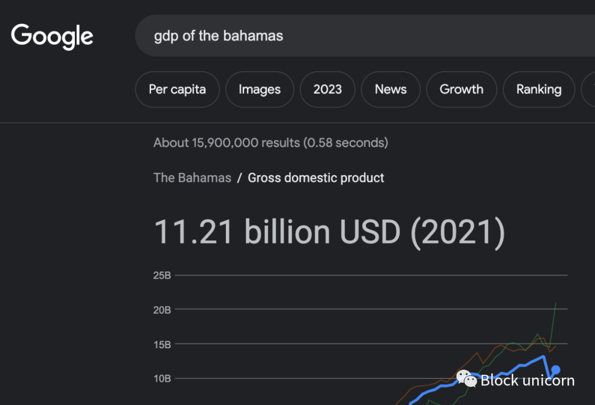Image resolution: width=595 pixels, height=405 pixels.
Task: Click the Block unicorn watermark text
Action: coord(527,380)
